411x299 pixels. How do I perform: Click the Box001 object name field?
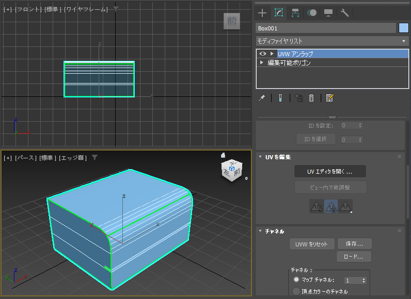click(x=326, y=28)
